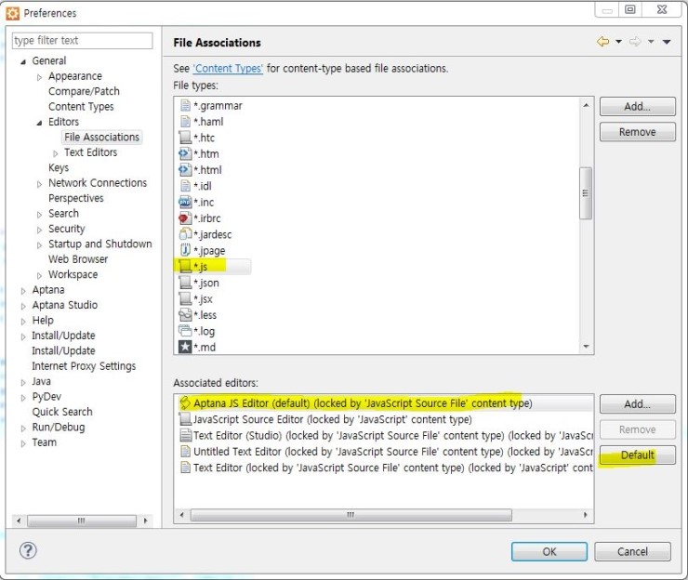Expand the Text Editors node
This screenshot has height=580, width=688.
point(55,154)
